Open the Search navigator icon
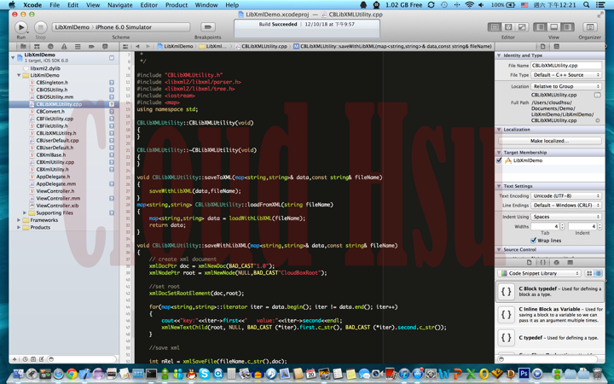Image resolution: width=614 pixels, height=384 pixels. tap(50, 46)
